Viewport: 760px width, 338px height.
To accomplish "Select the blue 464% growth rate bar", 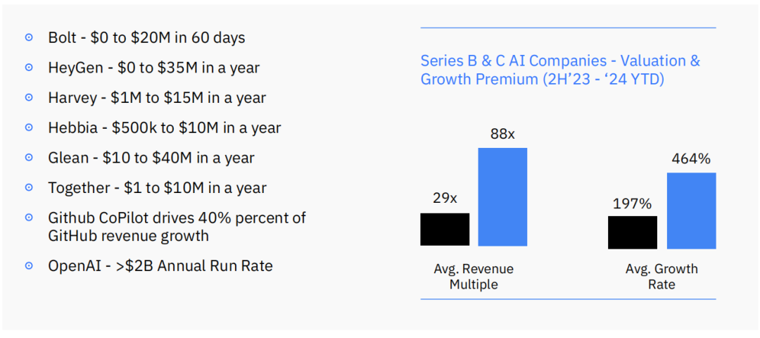I will pos(691,211).
